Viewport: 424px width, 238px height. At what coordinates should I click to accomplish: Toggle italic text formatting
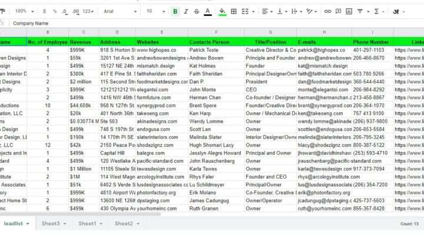185,11
